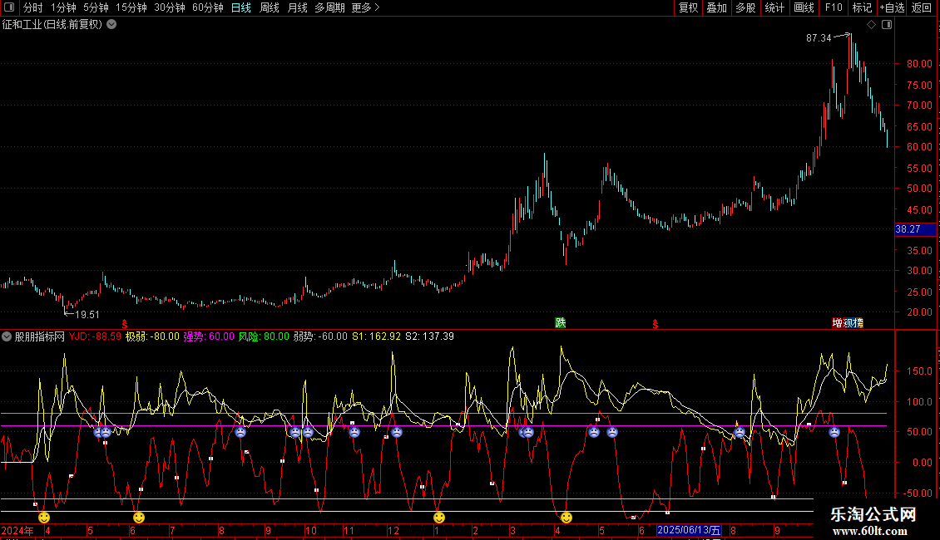Open the 征和工业 chart title dropdown
Viewport: 940px width, 540px height.
click(111, 25)
